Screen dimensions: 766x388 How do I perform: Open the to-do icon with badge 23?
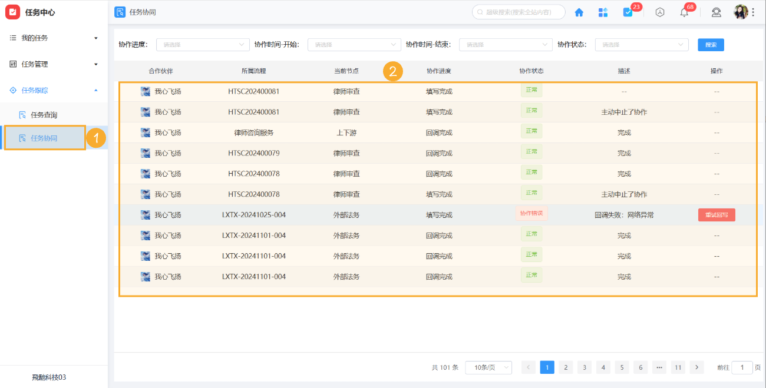coord(628,12)
